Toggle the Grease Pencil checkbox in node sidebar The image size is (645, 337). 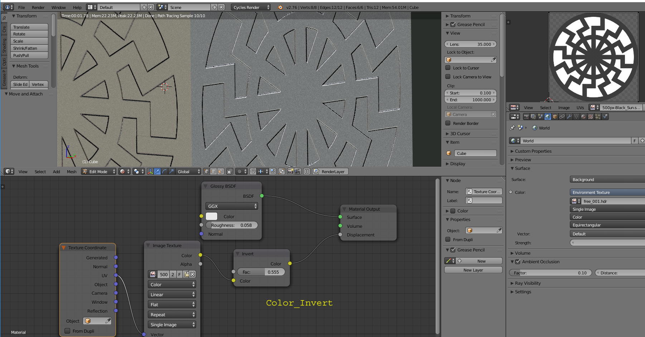click(x=453, y=250)
